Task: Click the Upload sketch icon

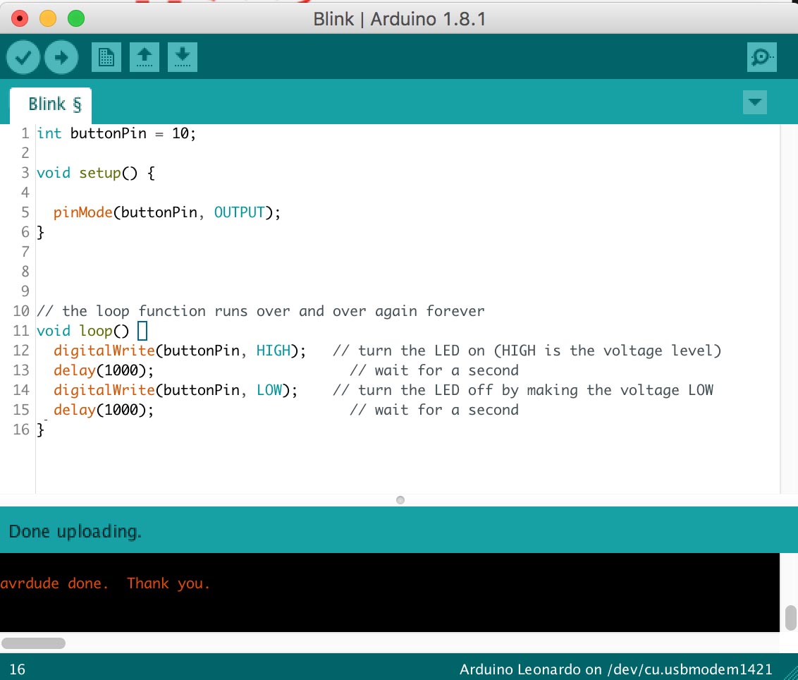Action: tap(61, 57)
